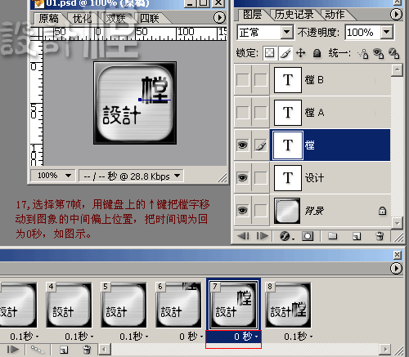This screenshot has height=357, width=409.
Task: Play the animation
Action: [12, 350]
